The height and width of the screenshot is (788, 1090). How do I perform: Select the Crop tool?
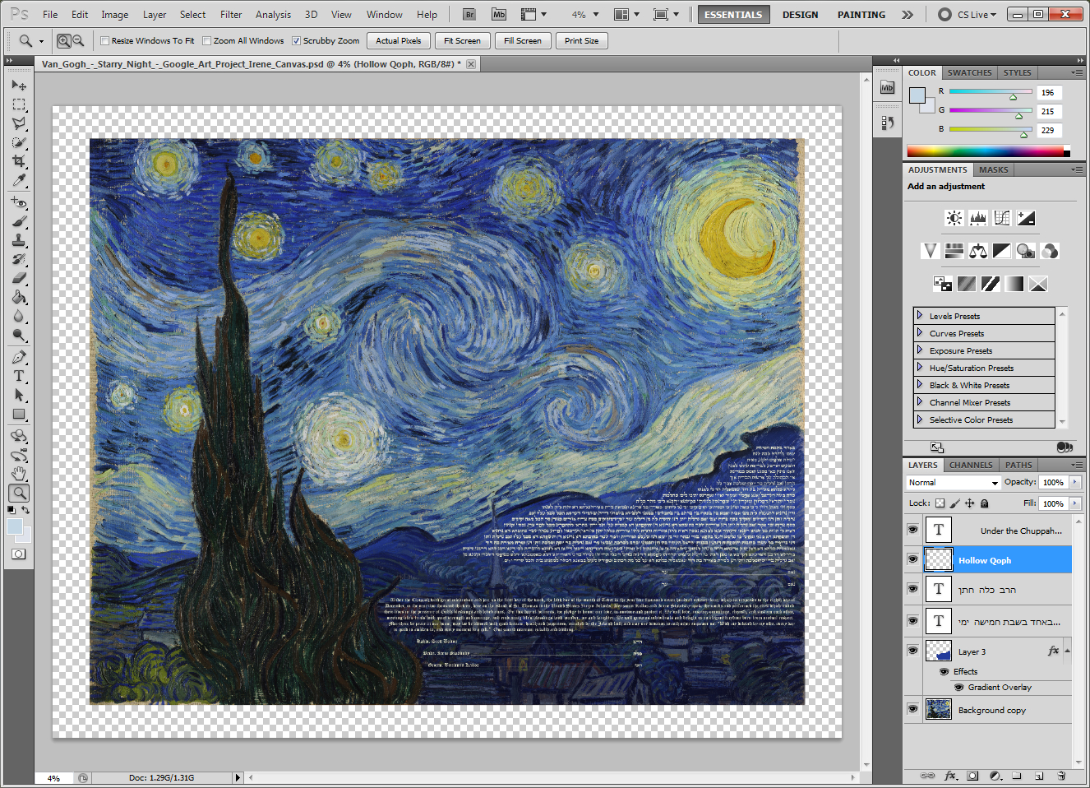19,161
